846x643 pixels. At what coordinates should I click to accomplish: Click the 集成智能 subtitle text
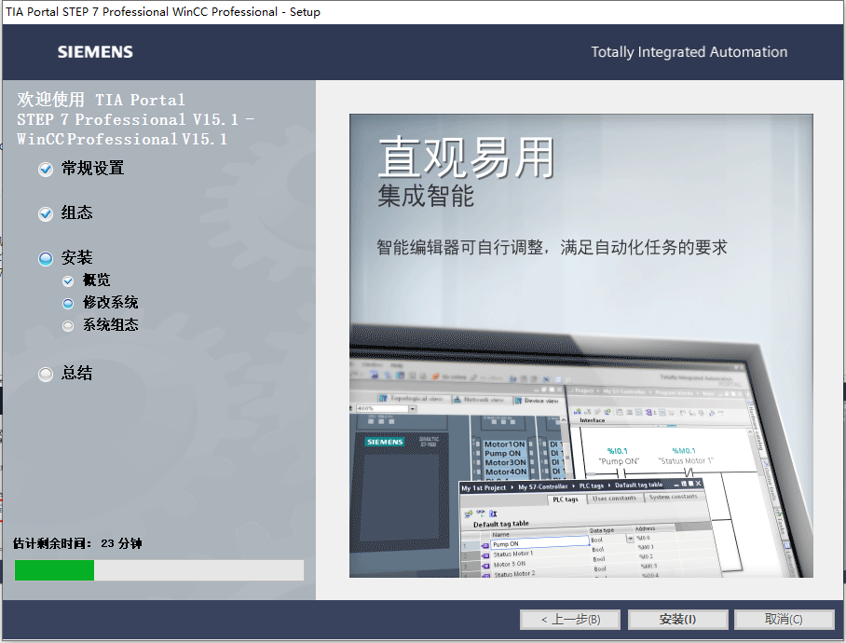point(426,196)
